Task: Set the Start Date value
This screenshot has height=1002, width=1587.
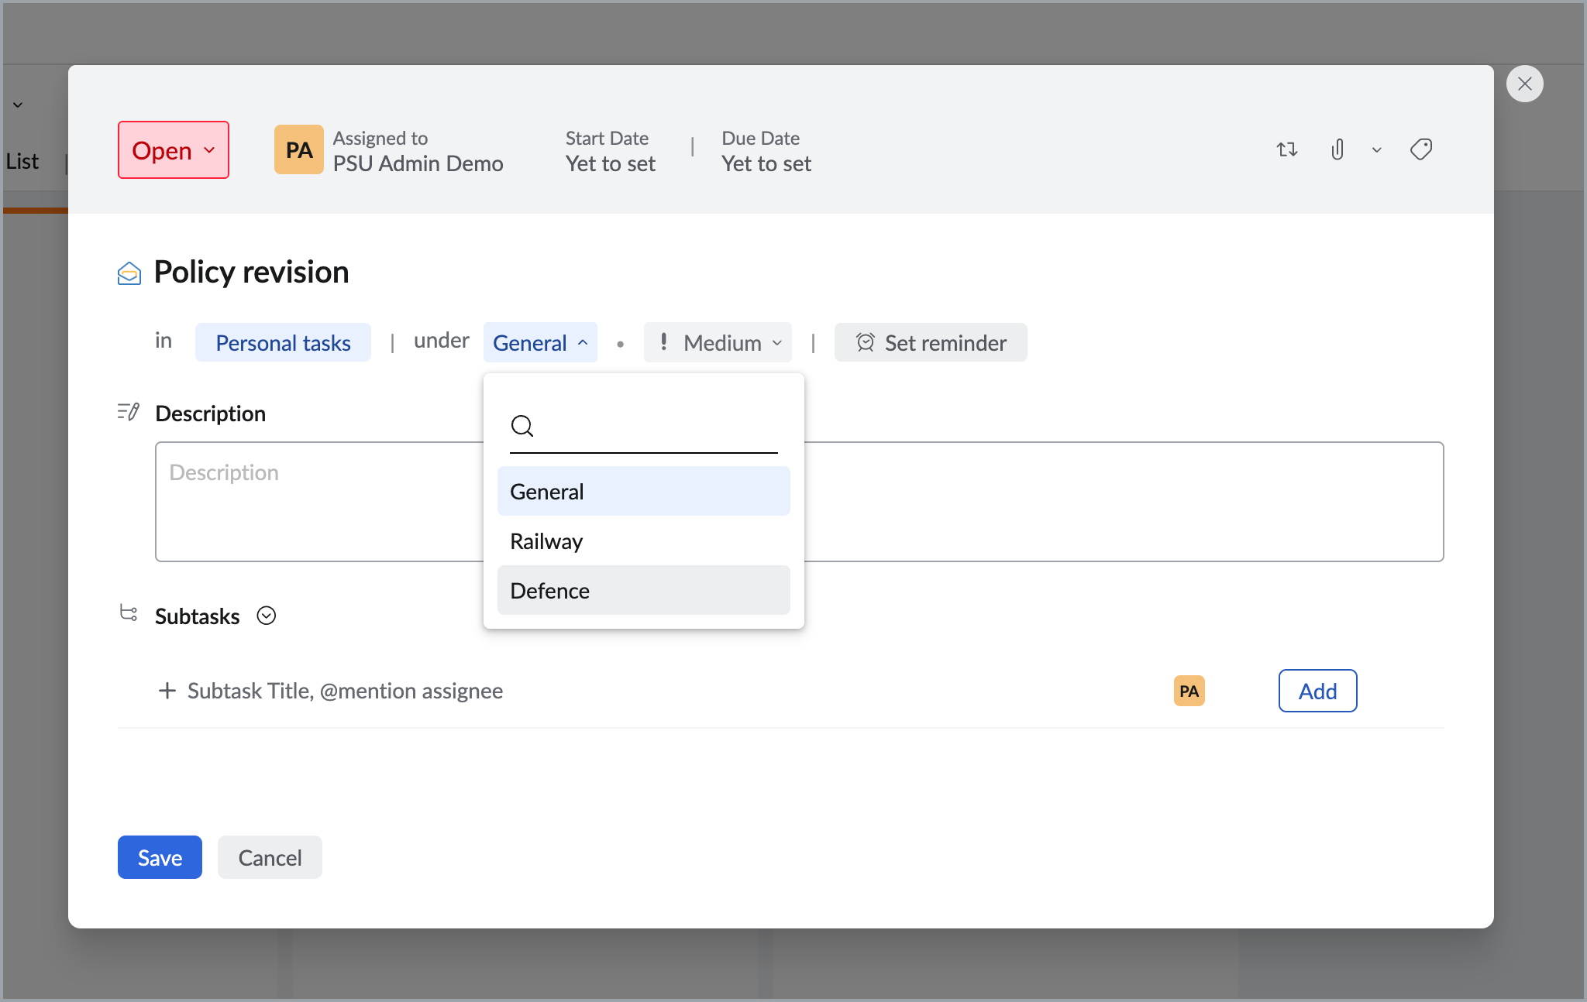Action: pos(611,163)
